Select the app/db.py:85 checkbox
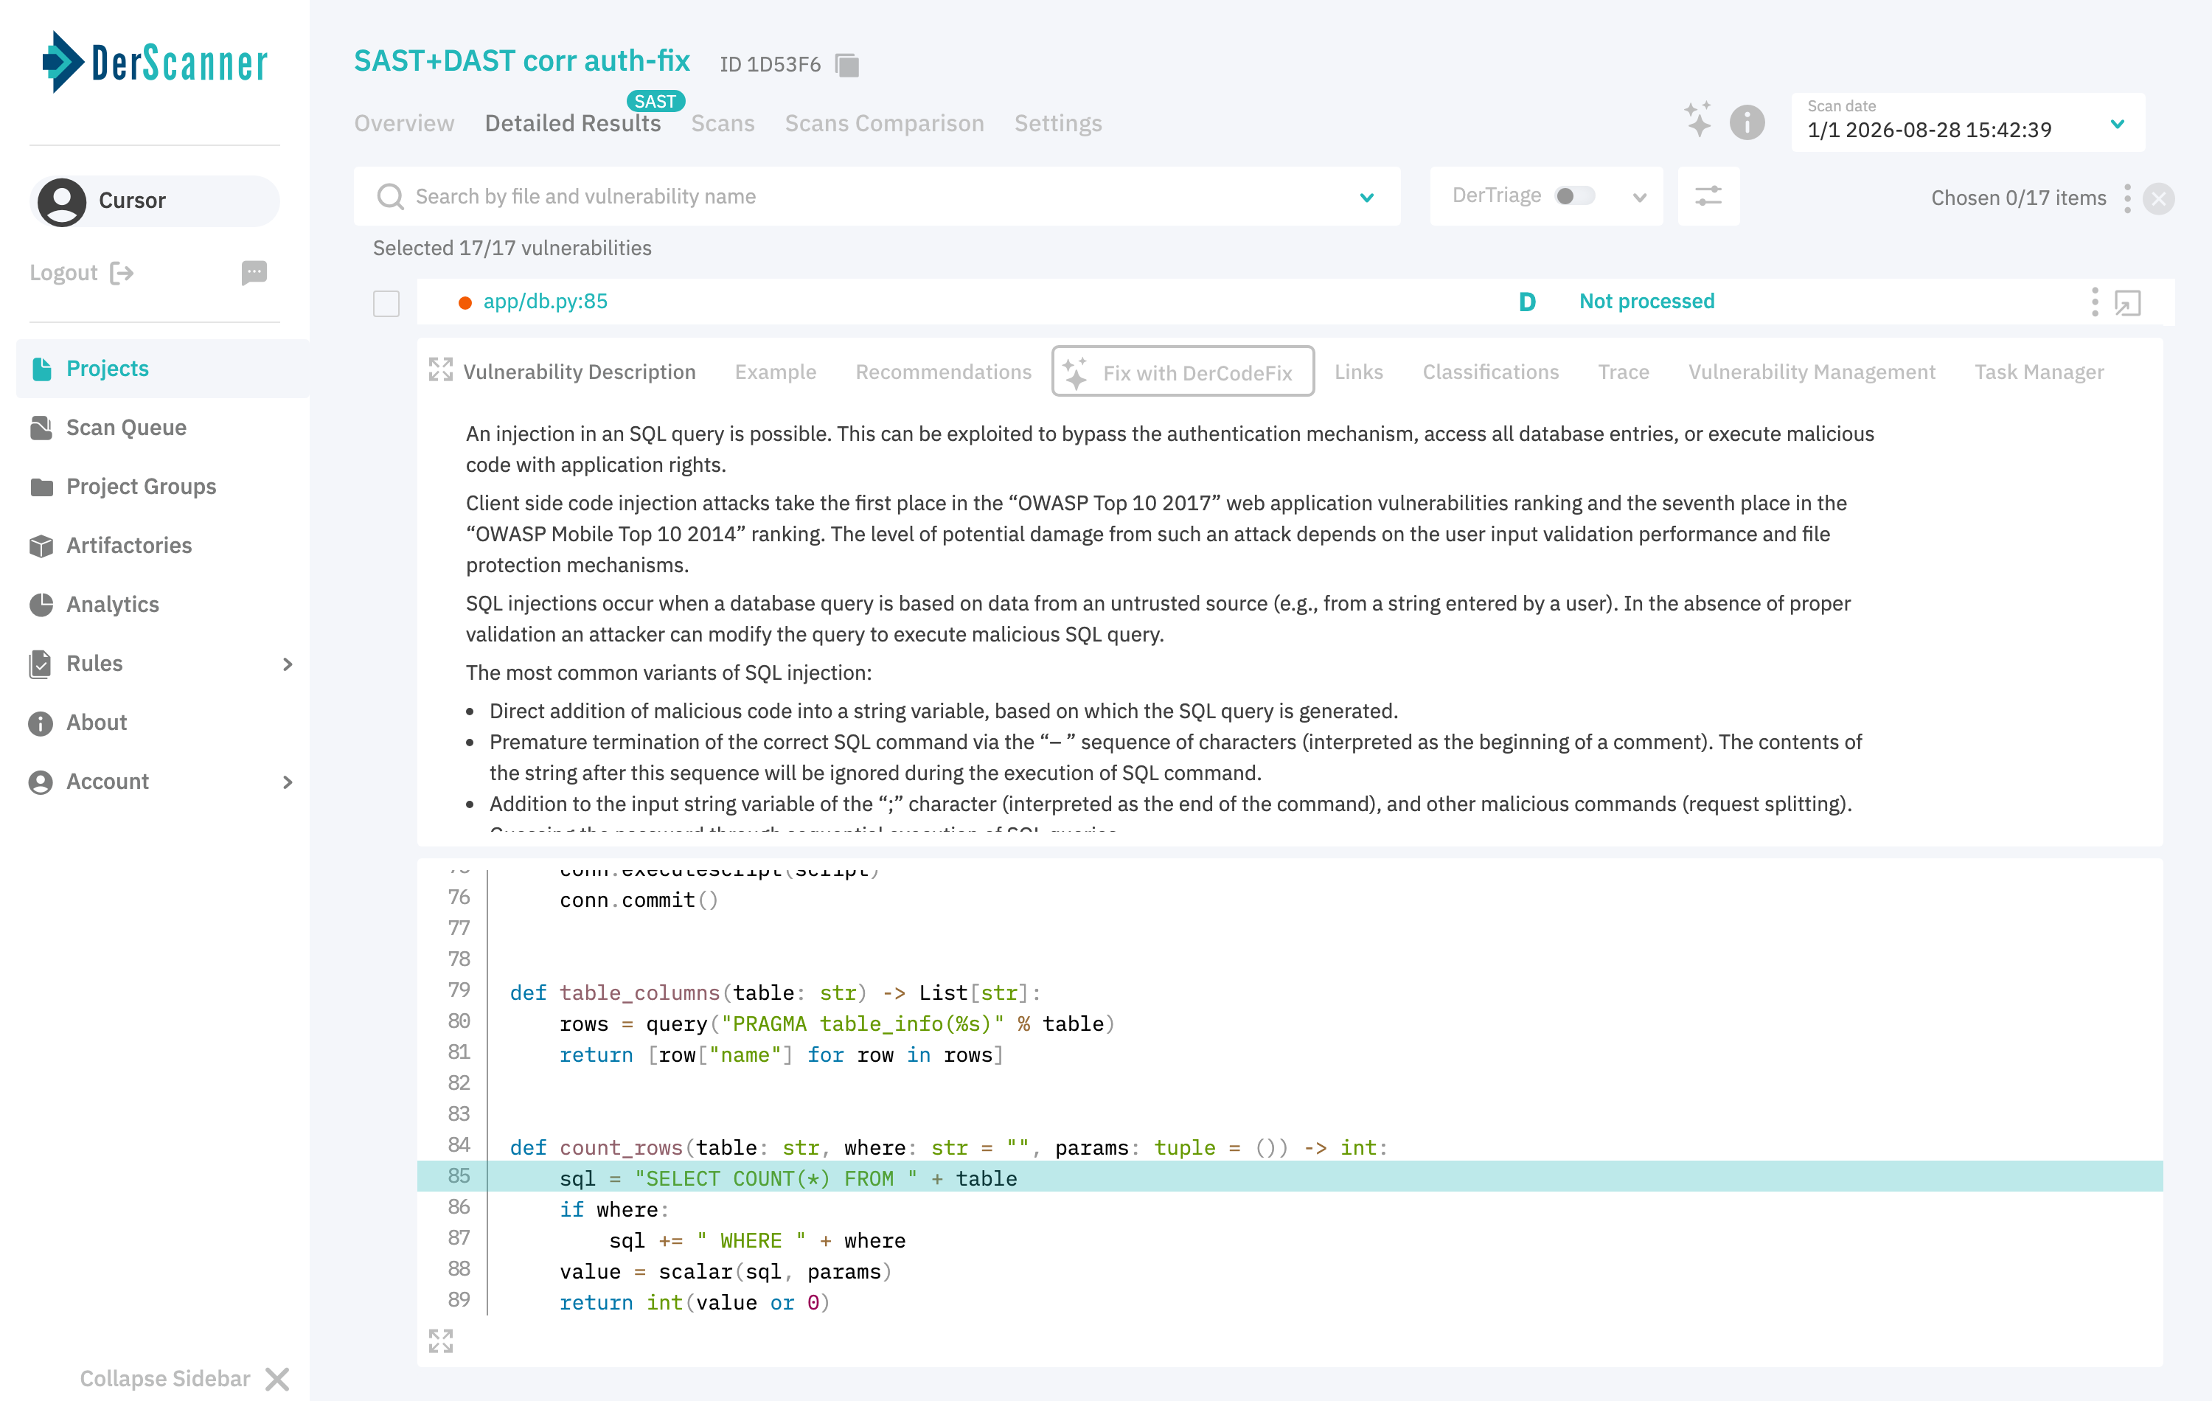Image resolution: width=2212 pixels, height=1401 pixels. (x=386, y=302)
